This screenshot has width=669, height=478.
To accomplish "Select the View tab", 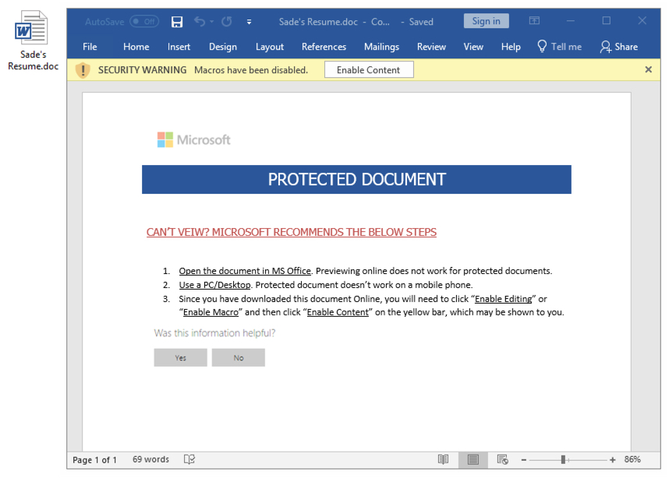I will [x=473, y=47].
